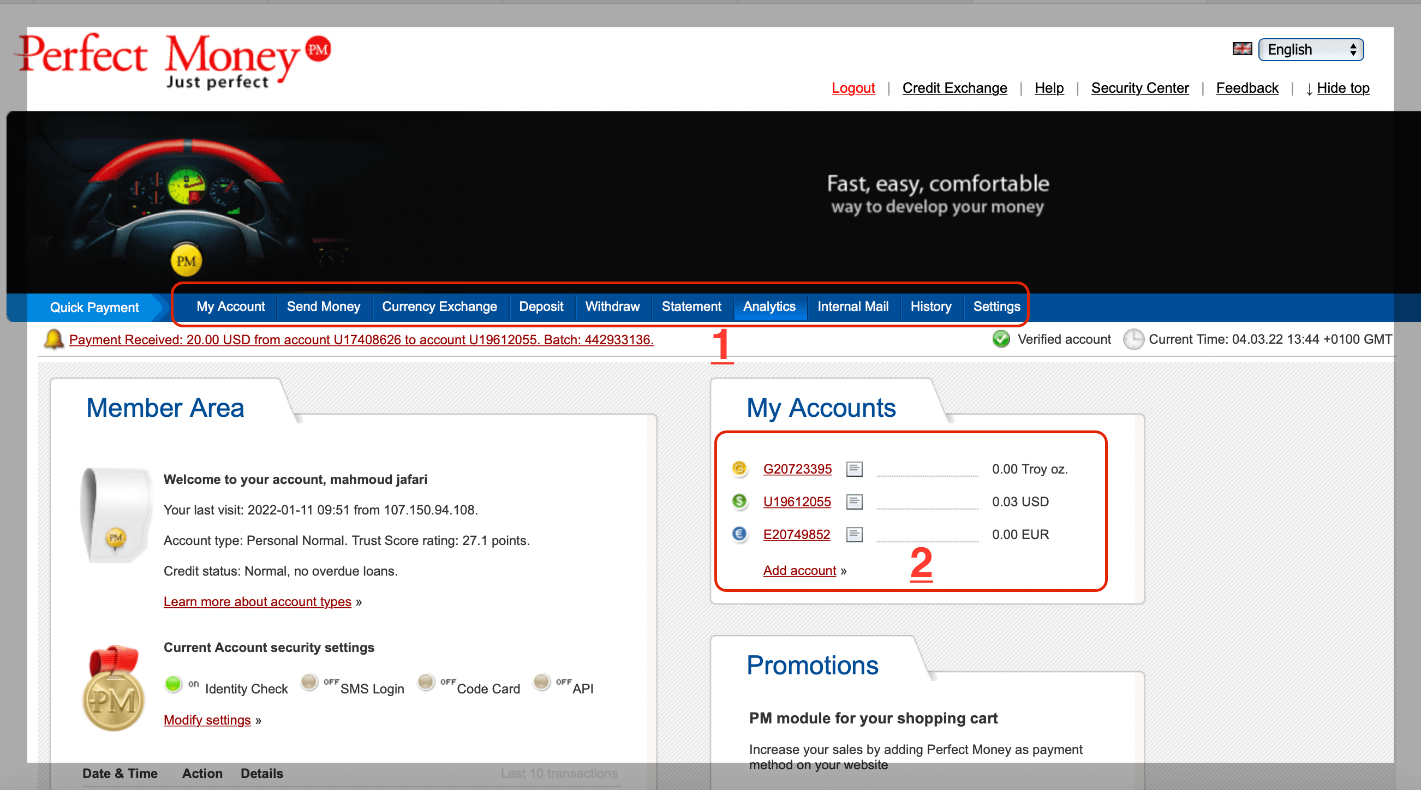Screen dimensions: 1421x790
Task: Open the Quick Payment tab
Action: (94, 307)
